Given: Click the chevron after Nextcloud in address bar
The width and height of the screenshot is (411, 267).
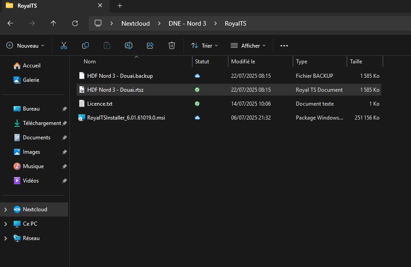Looking at the screenshot, I should 159,23.
